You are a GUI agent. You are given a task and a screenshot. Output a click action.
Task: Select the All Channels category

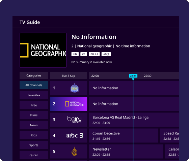point(34,85)
